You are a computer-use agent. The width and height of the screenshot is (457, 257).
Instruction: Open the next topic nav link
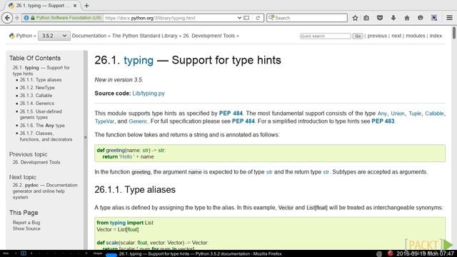point(396,36)
